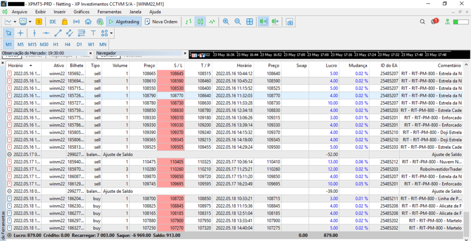
Task: Open the market shopping bag icon
Action: coord(65,22)
